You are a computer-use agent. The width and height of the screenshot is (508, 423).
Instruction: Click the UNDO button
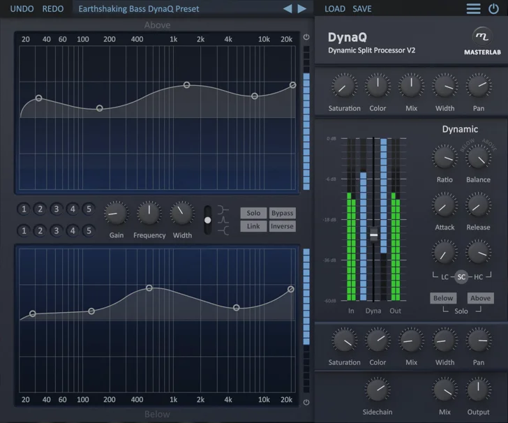(x=22, y=9)
